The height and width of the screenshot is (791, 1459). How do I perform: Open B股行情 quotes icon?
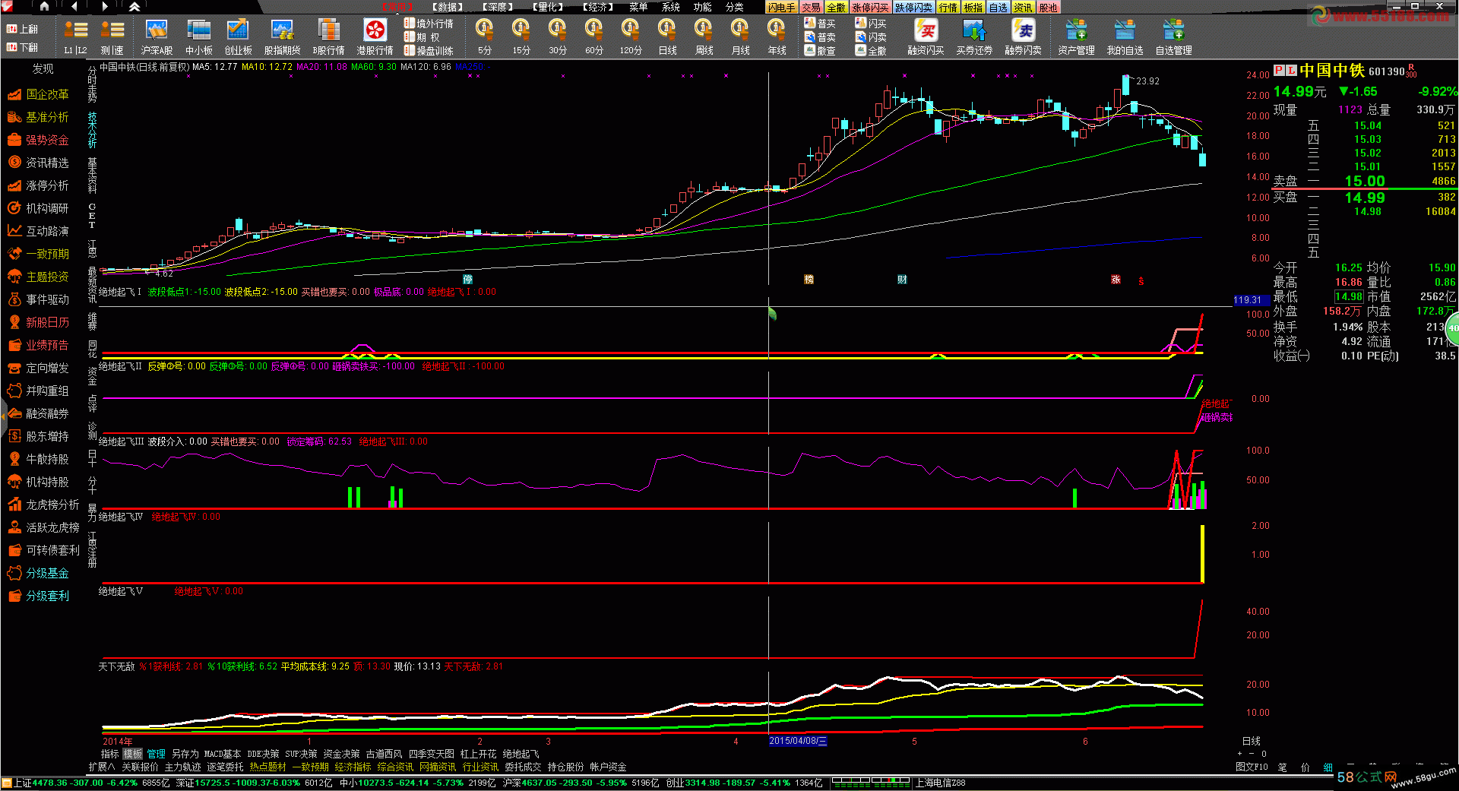328,36
